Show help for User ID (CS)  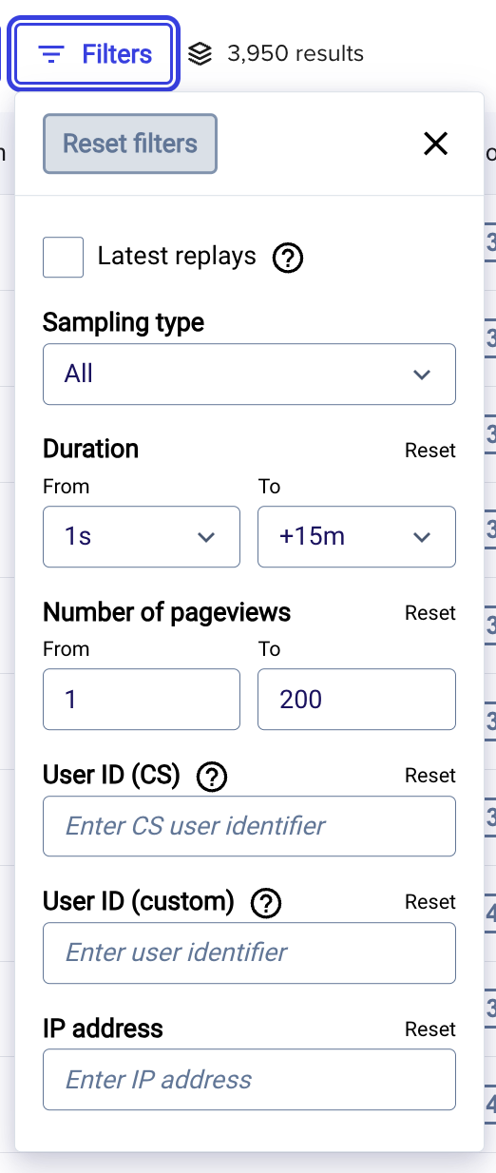point(211,777)
